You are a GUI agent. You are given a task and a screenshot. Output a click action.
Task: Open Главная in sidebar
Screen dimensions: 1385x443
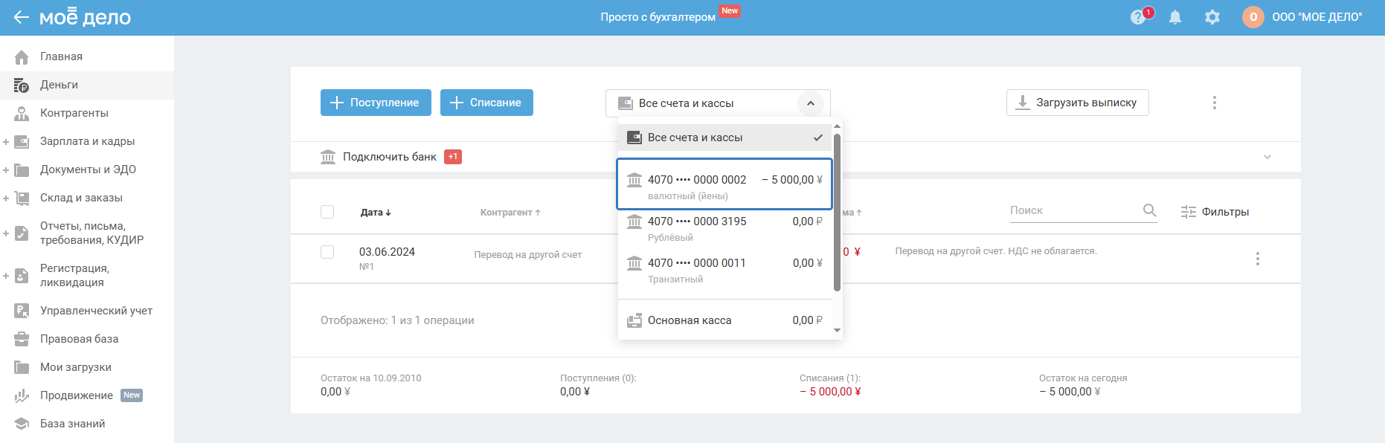point(61,56)
